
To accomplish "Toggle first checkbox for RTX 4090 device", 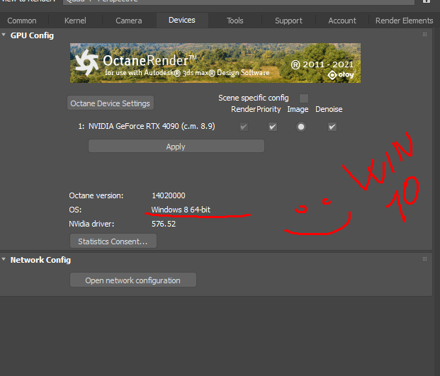I will coord(244,127).
